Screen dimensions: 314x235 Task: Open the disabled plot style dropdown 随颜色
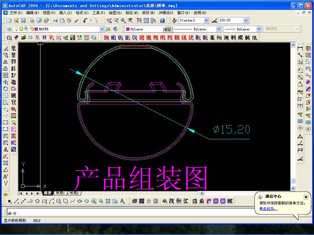(297, 29)
